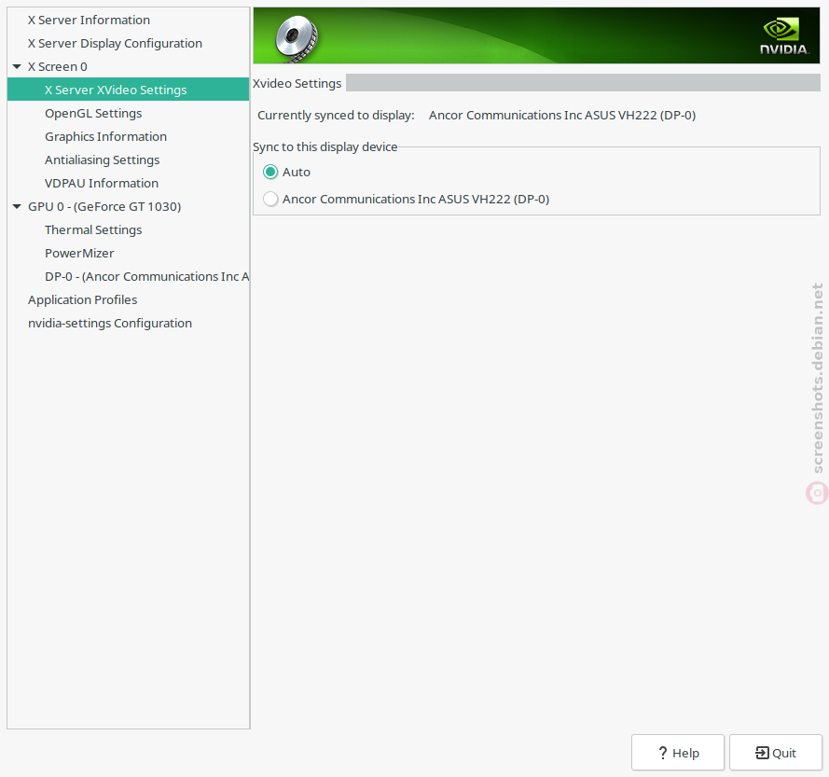Open Antialiasing Settings
The height and width of the screenshot is (777, 829).
[102, 160]
